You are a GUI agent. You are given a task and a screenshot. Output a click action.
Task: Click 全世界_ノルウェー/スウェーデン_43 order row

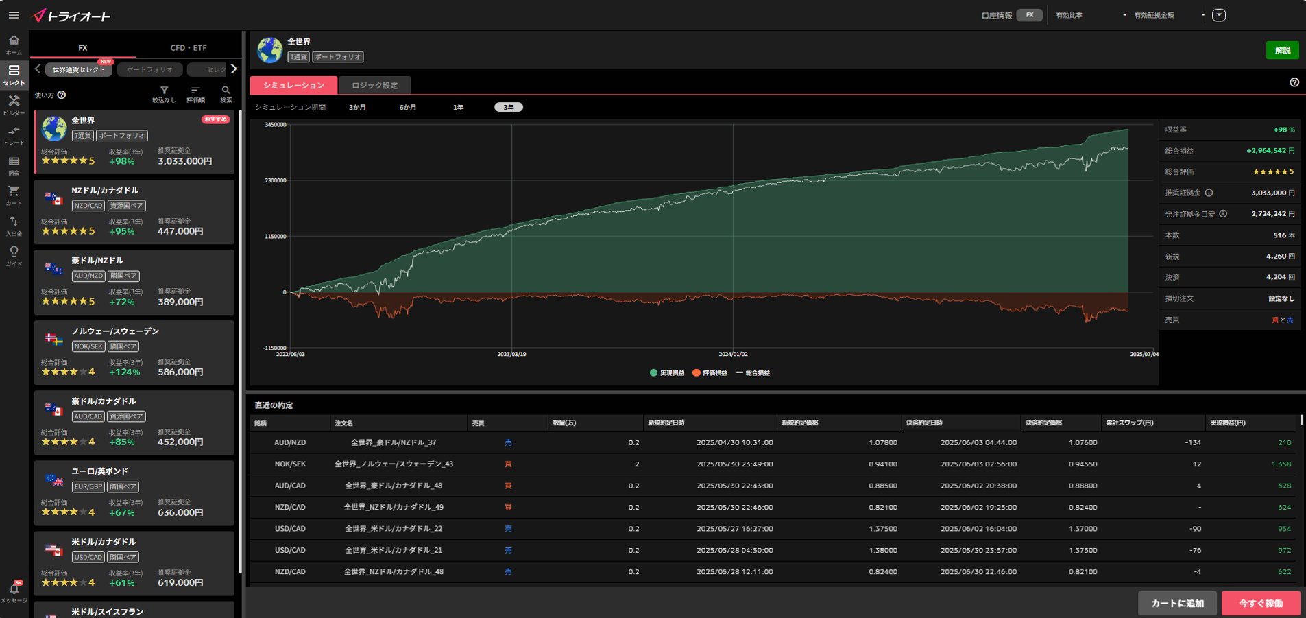pos(773,464)
